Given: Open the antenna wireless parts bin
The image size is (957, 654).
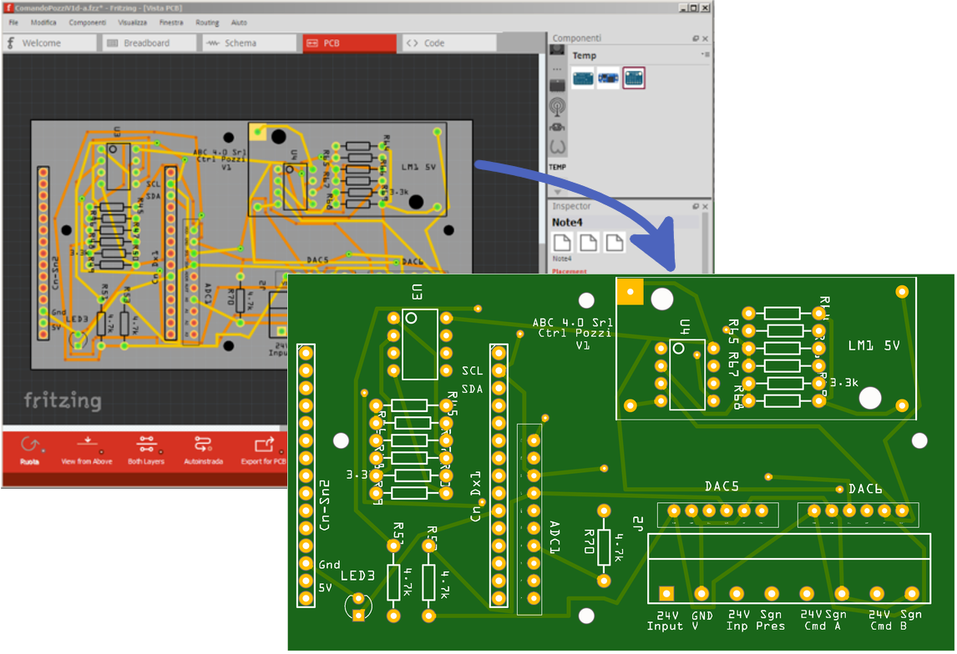Looking at the screenshot, I should click(x=557, y=107).
